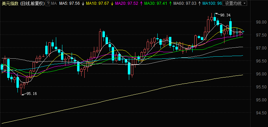This screenshot has height=127, width=268.
Task: Click the yellow MA10 downward arrow
Action: click(112, 3)
